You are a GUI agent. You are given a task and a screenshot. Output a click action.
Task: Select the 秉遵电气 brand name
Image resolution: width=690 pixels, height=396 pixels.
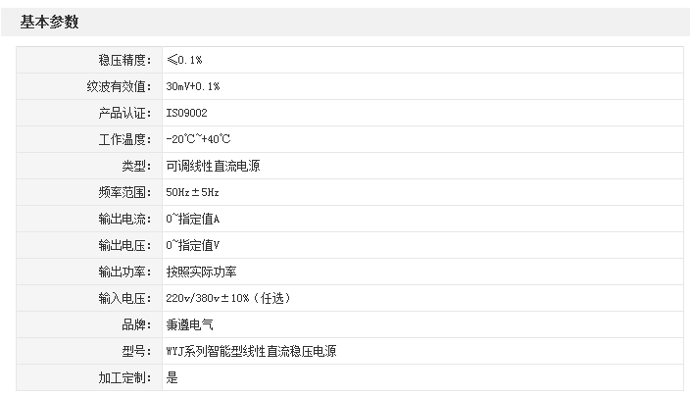pos(189,324)
